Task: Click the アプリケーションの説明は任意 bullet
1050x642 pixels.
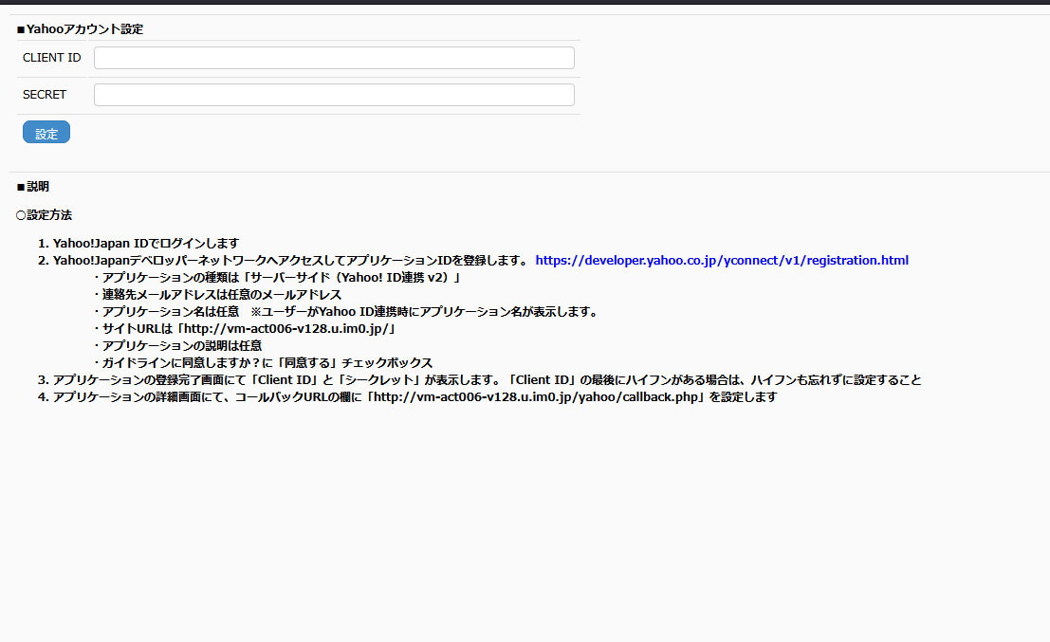Action: pos(177,346)
